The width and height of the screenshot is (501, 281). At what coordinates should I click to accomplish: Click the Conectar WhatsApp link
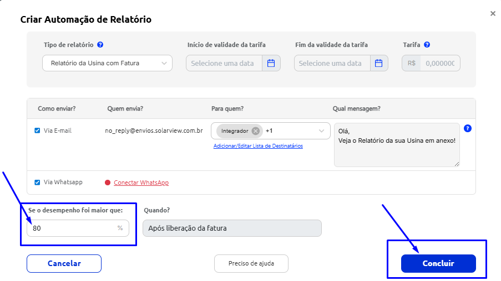coord(141,183)
